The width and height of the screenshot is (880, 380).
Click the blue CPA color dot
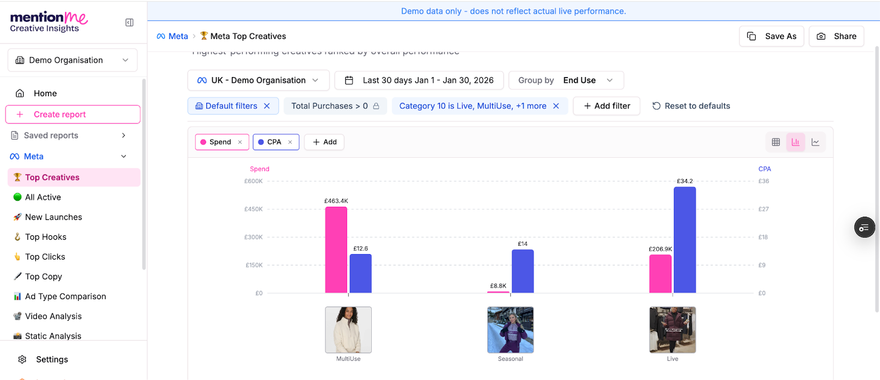pyautogui.click(x=261, y=142)
